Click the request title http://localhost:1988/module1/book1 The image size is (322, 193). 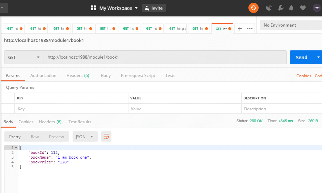click(44, 40)
